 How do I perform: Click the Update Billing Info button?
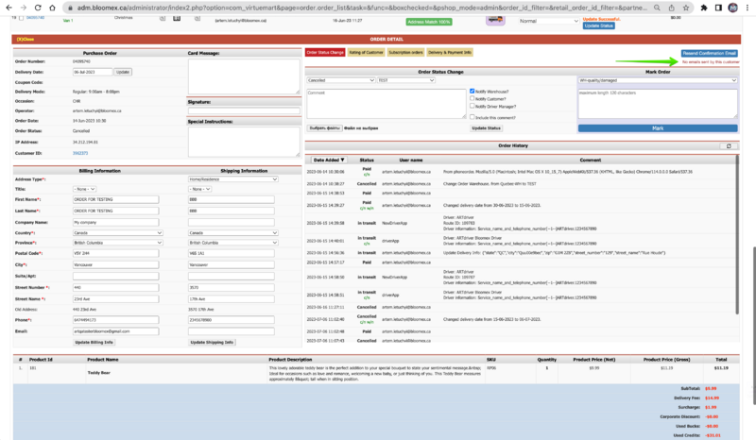point(94,342)
